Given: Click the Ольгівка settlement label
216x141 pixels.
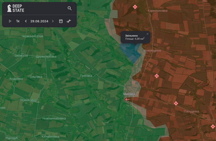Looking at the screenshot, I should 36,77.
